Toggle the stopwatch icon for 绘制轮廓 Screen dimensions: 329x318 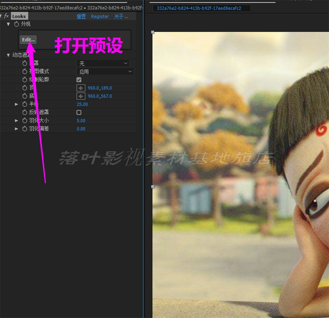pyautogui.click(x=25, y=79)
